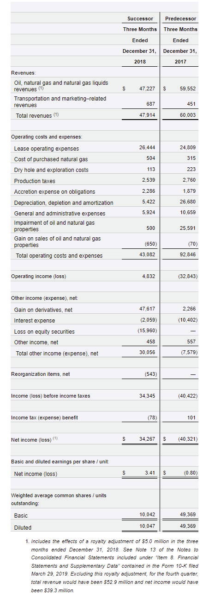Screen dimensions: 209x595
Task: Click the footnote marker next to Total revenues
Action: pos(56,114)
